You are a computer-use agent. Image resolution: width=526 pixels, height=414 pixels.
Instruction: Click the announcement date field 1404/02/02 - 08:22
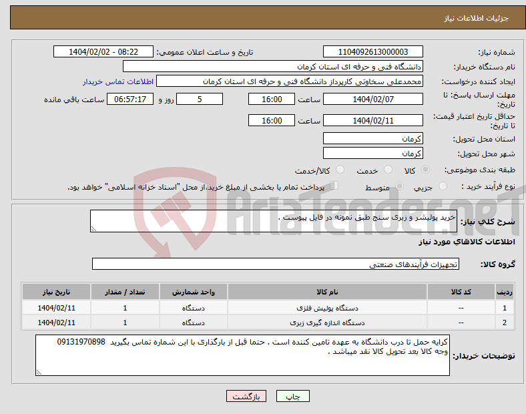(x=103, y=51)
